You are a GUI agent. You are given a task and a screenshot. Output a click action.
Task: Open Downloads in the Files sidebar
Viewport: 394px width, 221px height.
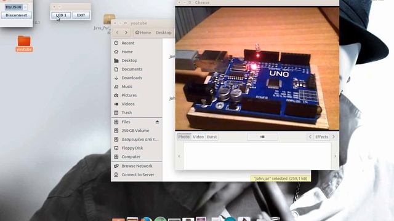click(137, 78)
